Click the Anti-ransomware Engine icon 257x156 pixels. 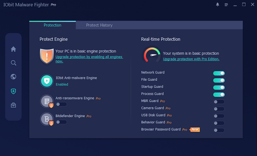coord(47,101)
